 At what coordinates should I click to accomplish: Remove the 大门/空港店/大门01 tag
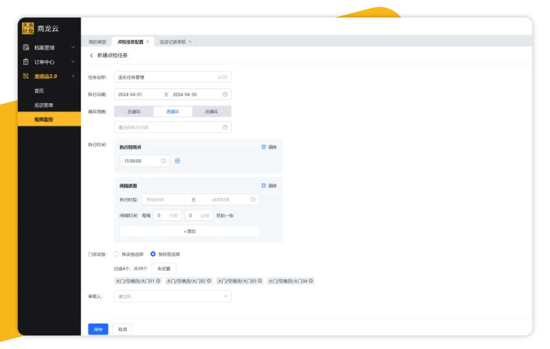(x=158, y=281)
